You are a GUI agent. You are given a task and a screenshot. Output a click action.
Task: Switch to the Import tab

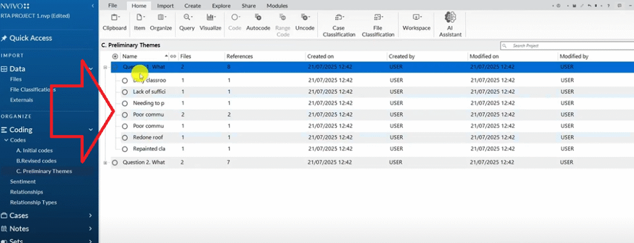click(165, 6)
